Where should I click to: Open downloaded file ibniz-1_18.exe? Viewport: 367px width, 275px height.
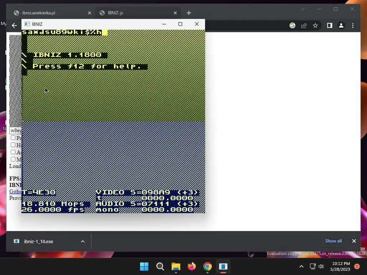pyautogui.click(x=39, y=241)
